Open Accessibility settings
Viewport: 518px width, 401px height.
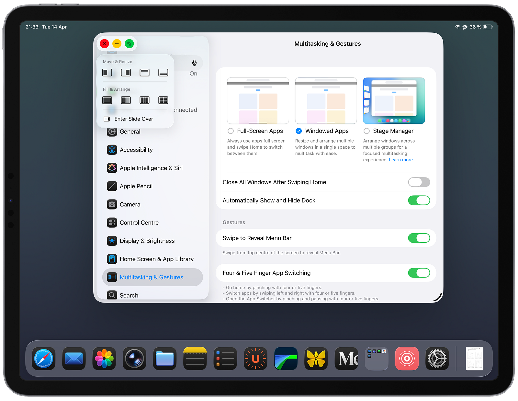pyautogui.click(x=152, y=150)
